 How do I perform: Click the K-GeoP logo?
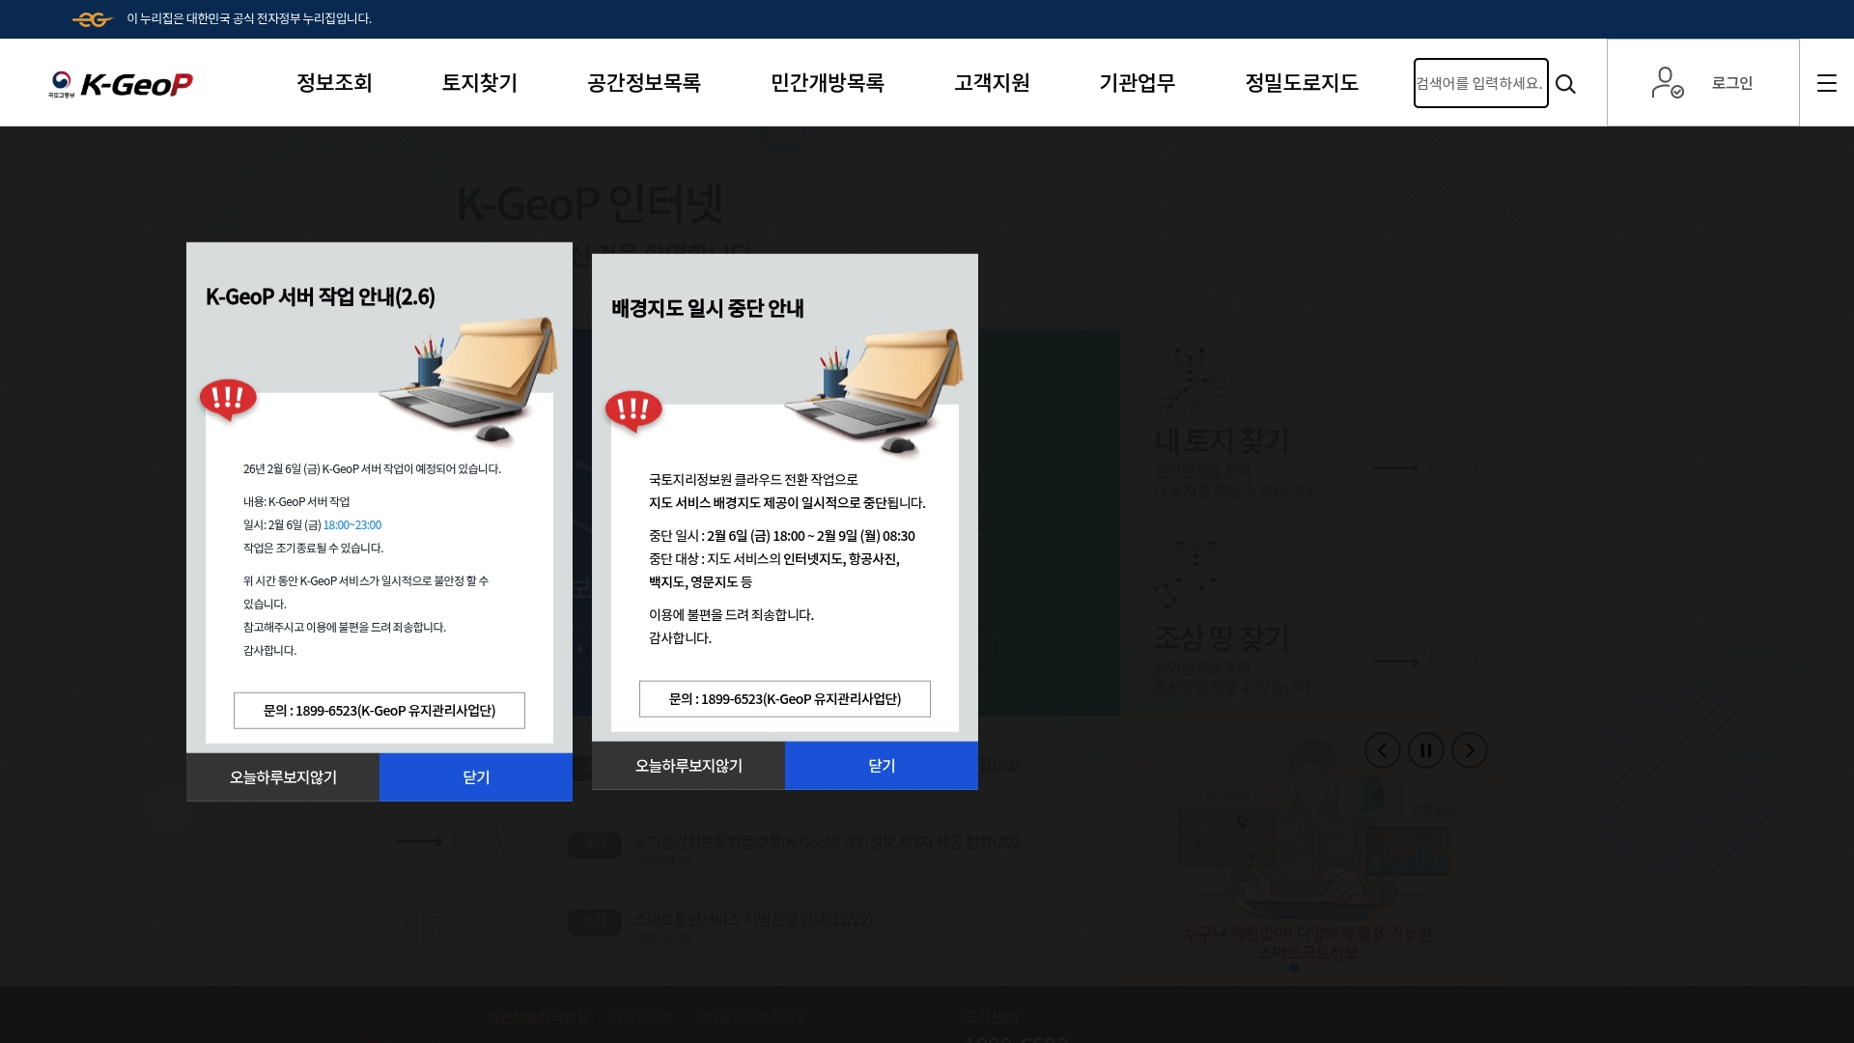tap(121, 83)
